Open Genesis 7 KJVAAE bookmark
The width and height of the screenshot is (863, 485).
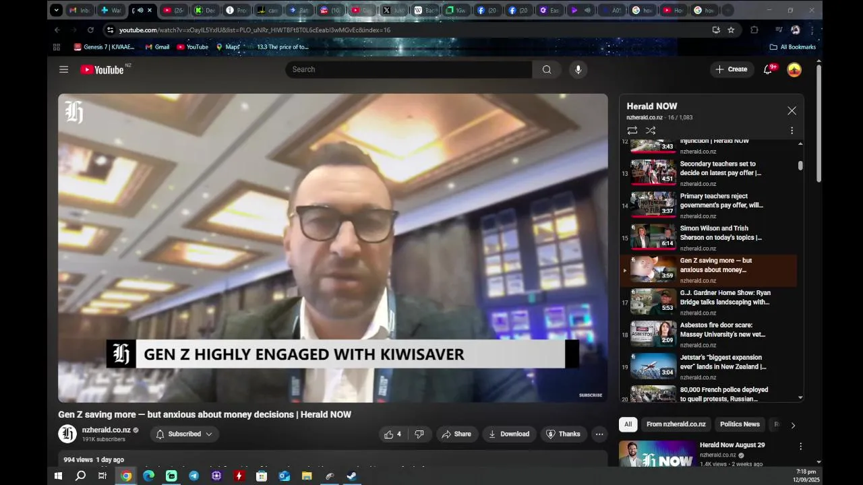[105, 47]
